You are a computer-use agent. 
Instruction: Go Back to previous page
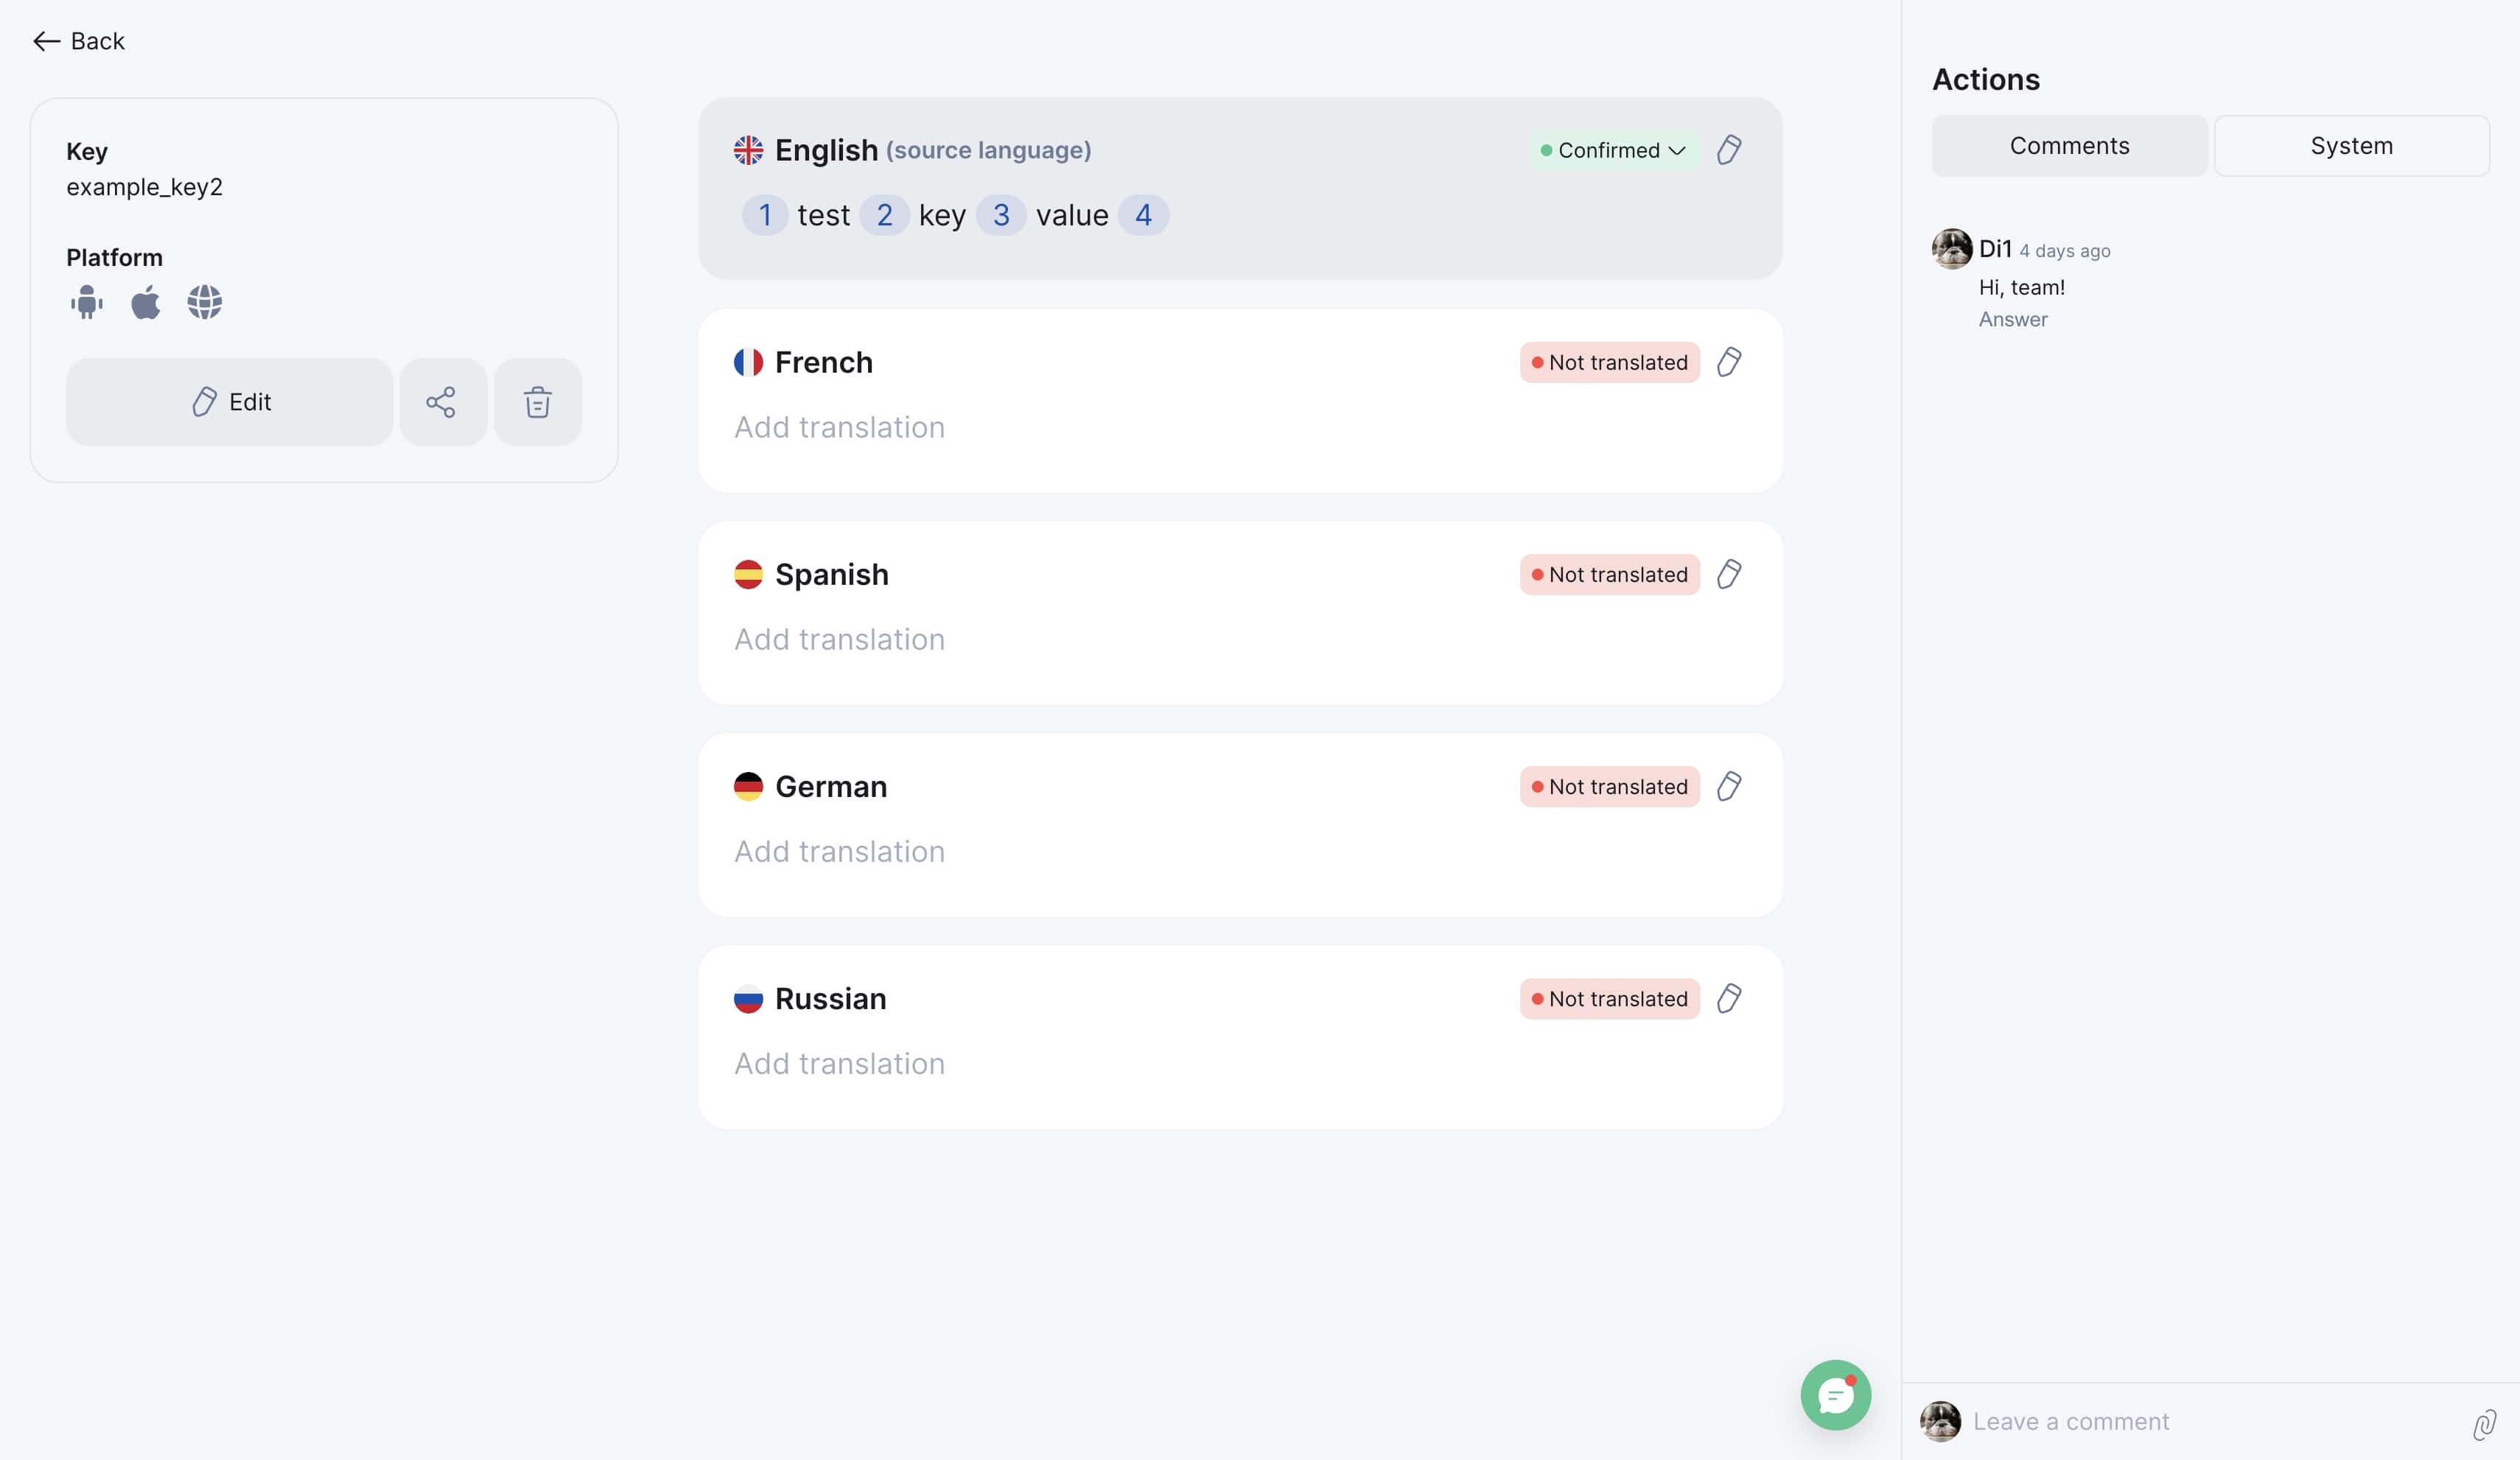[x=79, y=41]
